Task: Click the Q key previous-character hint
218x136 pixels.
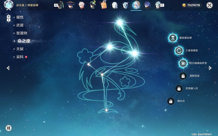Action: click(56, 5)
